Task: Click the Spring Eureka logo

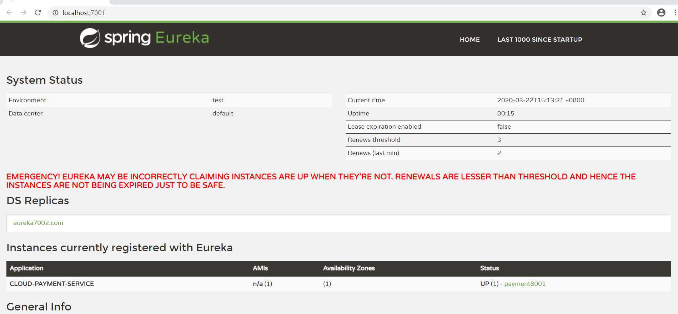Action: click(x=144, y=38)
